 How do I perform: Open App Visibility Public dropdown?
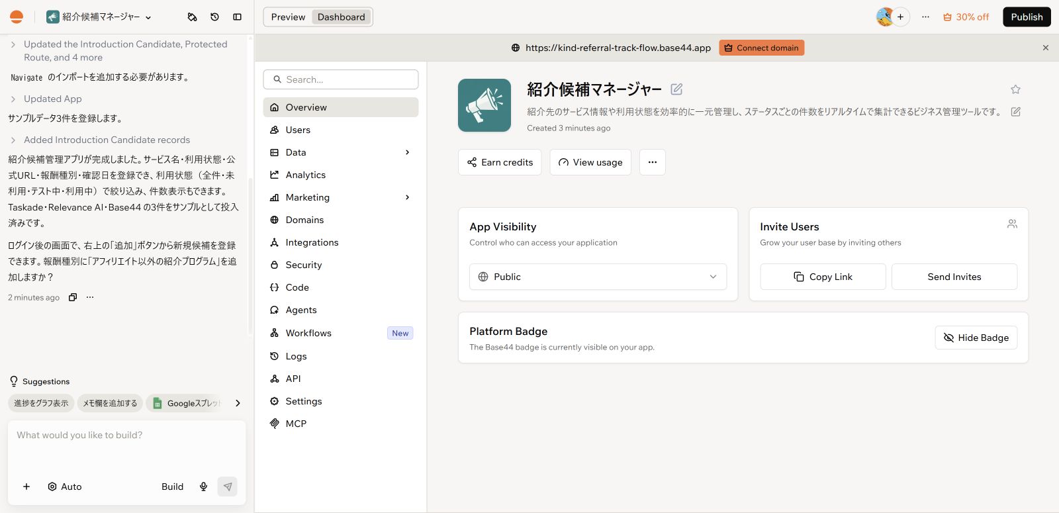(598, 277)
